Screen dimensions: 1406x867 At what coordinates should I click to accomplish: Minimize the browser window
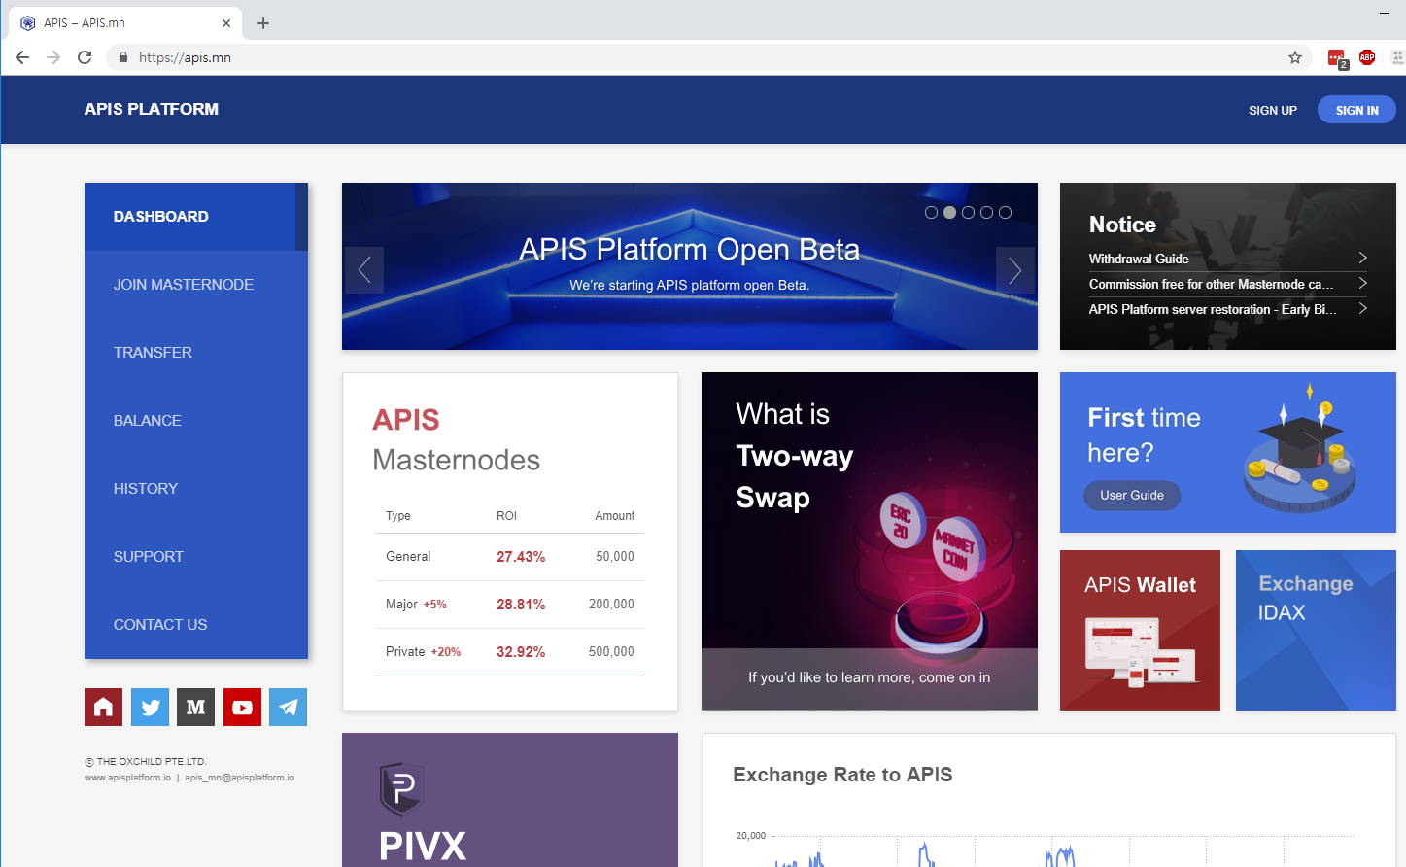tap(1385, 13)
